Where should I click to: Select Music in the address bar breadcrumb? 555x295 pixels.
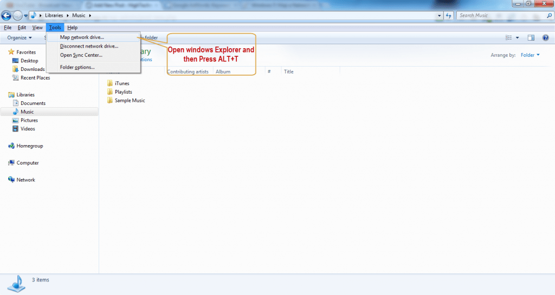[x=79, y=15]
